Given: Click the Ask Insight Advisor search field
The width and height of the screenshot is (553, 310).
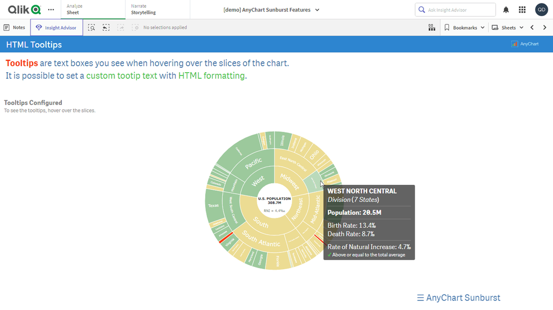Looking at the screenshot, I should [x=455, y=10].
